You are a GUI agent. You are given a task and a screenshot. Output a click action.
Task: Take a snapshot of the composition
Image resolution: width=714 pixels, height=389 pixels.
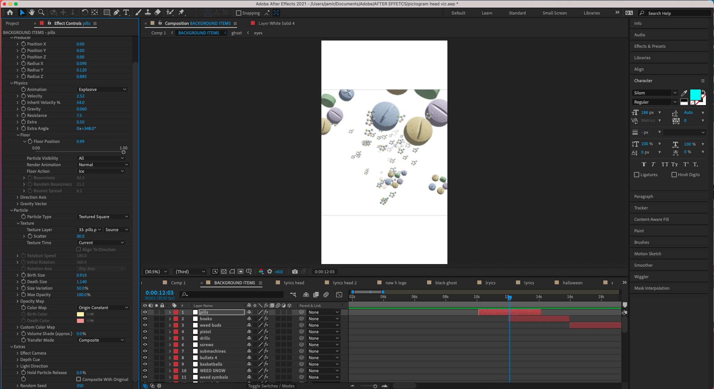click(295, 271)
